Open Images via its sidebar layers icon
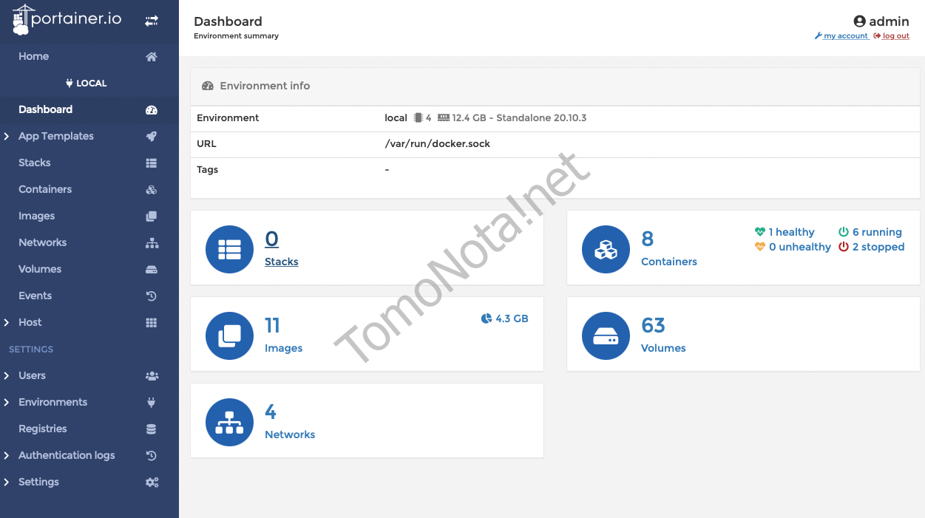Viewport: 925px width, 518px height. tap(152, 216)
